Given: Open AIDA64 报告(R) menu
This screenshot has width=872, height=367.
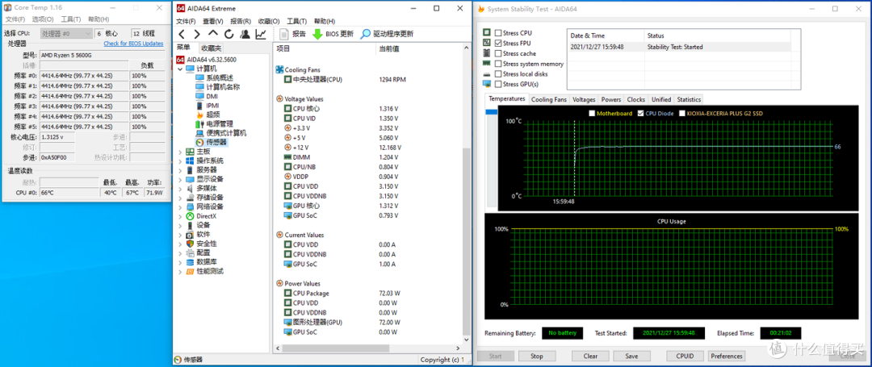Looking at the screenshot, I should 241,21.
